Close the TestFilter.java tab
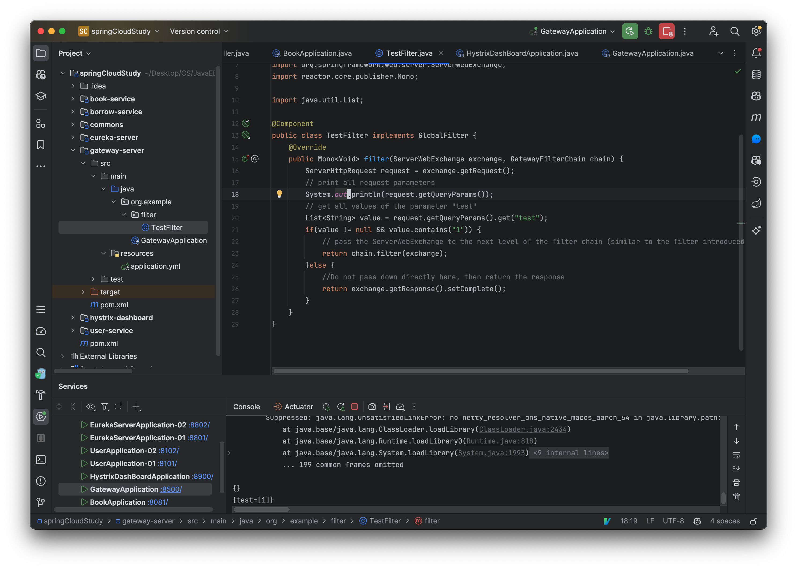Viewport: 797px width, 569px height. (441, 53)
